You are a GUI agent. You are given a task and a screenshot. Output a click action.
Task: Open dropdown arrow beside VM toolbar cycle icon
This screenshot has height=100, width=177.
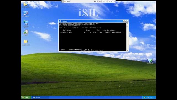(x=106, y=1)
